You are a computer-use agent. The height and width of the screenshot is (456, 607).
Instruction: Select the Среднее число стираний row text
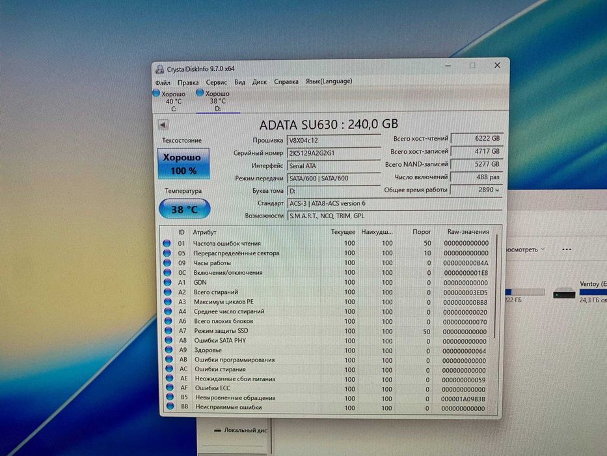pyautogui.click(x=229, y=311)
